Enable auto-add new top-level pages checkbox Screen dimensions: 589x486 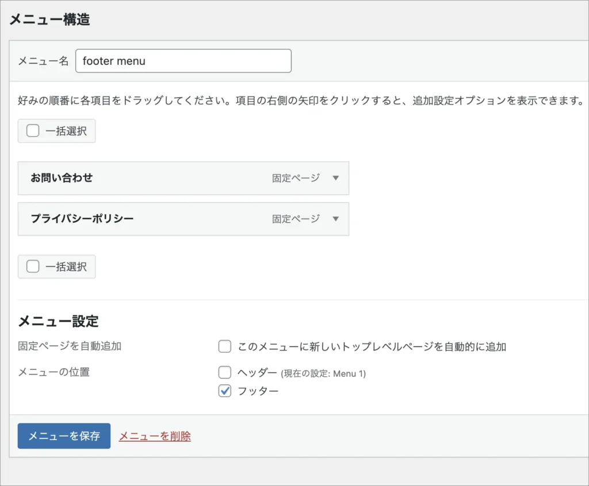225,347
